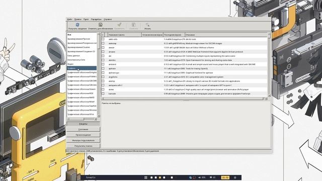Click the category list vertical scrollbar
This screenshot has height=181, width=322.
pos(99,74)
